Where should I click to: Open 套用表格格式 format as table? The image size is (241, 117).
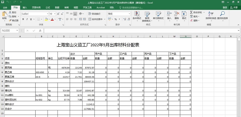pos(147,16)
